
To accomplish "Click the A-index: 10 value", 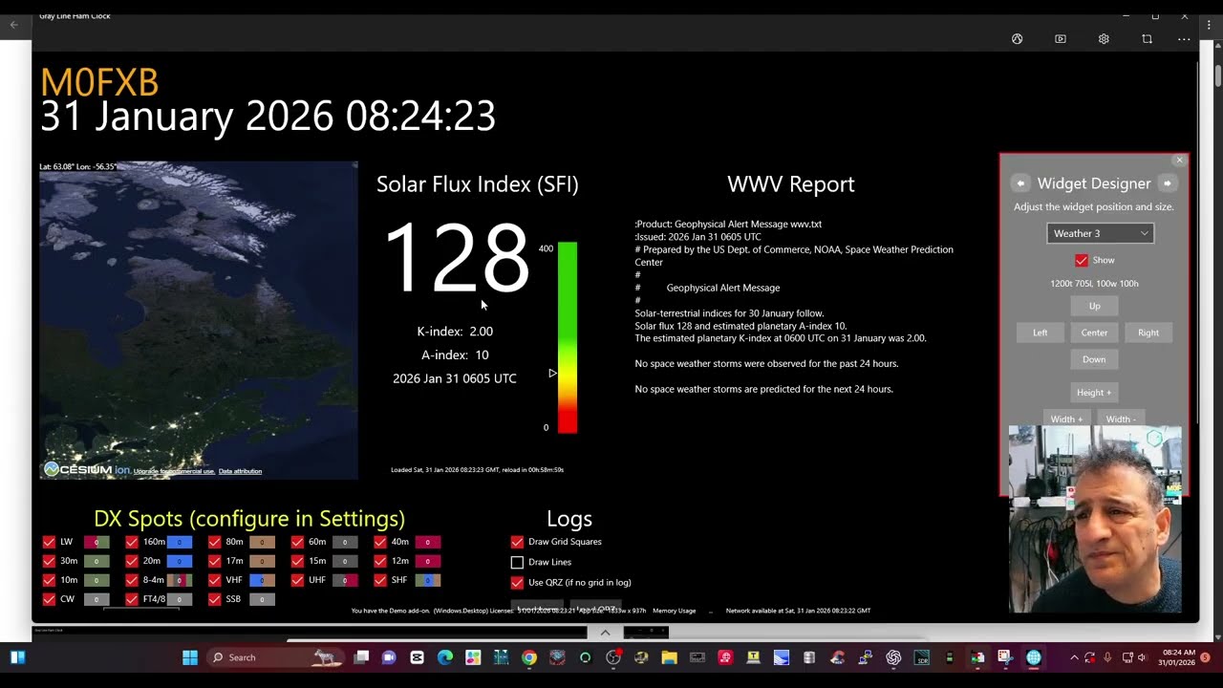I will tap(455, 355).
